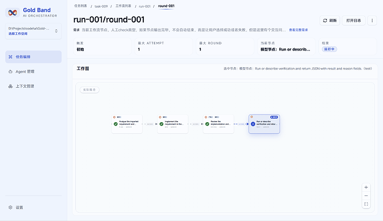Select the 'Analyze the imported requirement' node
Viewport: 383px width, 221px height.
tap(127, 124)
